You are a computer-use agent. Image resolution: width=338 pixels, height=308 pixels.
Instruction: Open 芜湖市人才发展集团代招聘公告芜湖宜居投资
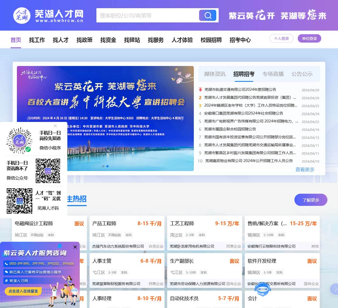click(x=250, y=97)
